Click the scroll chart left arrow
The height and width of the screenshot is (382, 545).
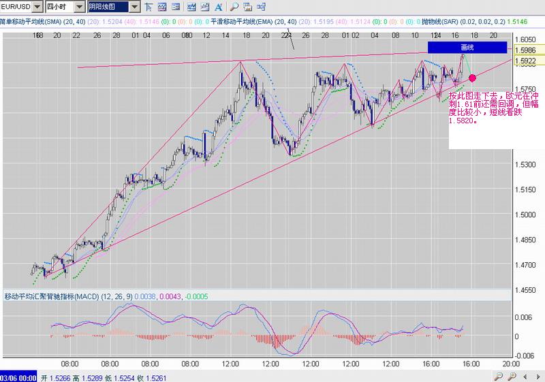coord(525,377)
